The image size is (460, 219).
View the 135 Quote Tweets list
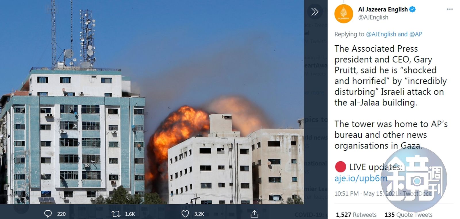[408, 215]
